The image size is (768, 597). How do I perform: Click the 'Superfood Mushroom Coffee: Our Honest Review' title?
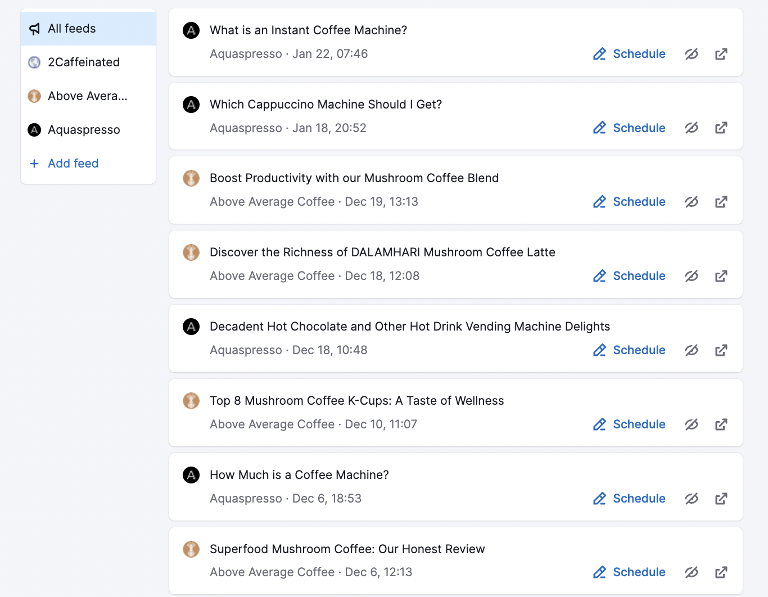click(x=347, y=549)
